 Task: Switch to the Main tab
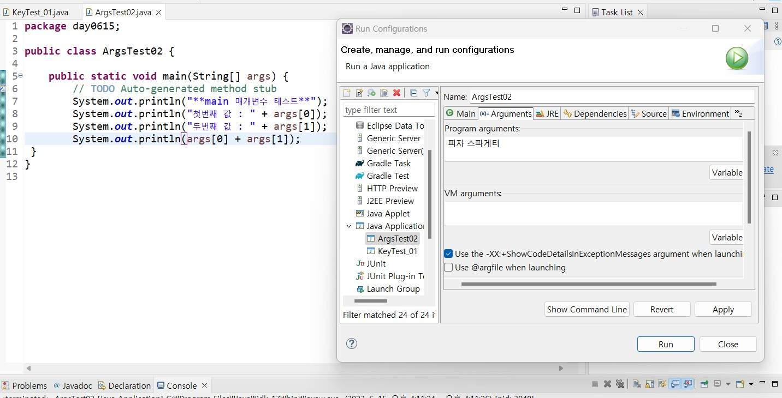coord(460,113)
